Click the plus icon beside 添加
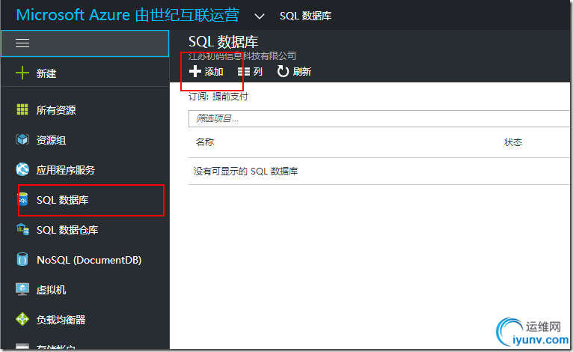 (195, 71)
